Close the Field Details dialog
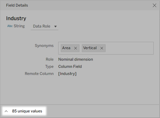160x118 pixels. tap(154, 5)
